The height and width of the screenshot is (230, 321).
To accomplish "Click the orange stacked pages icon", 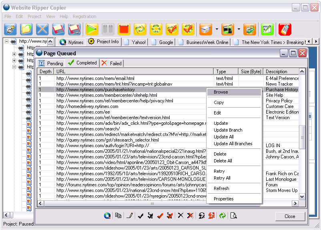I will [206, 29].
